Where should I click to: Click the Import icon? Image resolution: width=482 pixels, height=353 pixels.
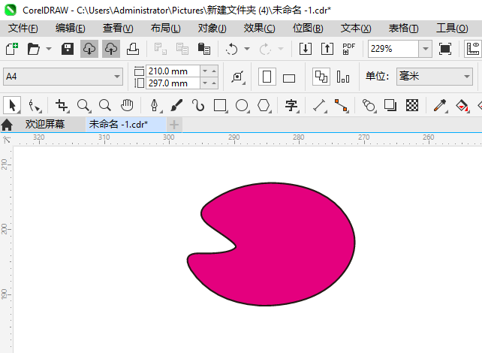click(x=306, y=49)
